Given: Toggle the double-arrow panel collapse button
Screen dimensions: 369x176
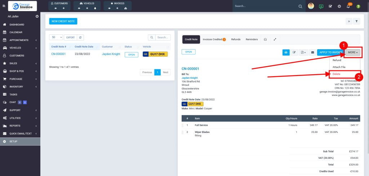Looking at the screenshot, I should tap(349, 22).
